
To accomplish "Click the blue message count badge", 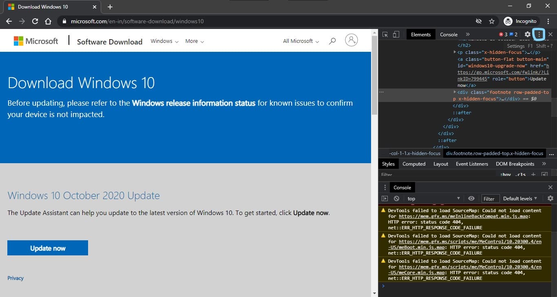I will (513, 35).
